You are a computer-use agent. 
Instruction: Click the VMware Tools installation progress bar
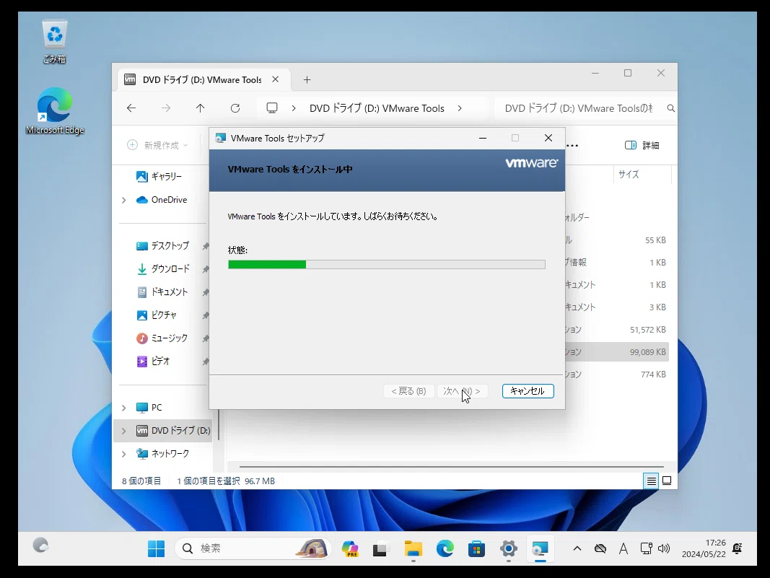387,265
